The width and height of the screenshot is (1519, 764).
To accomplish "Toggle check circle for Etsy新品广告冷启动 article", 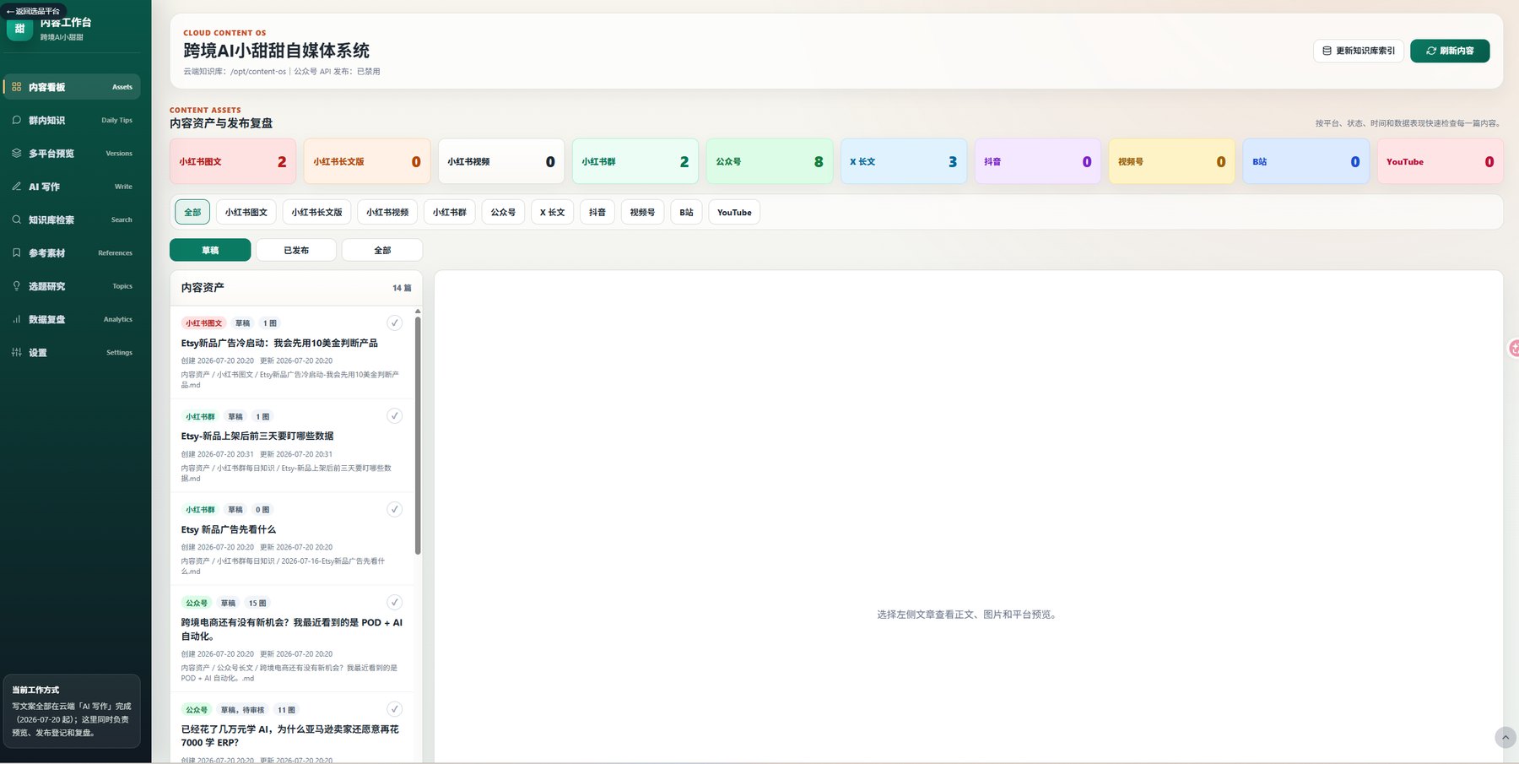I will click(x=394, y=322).
